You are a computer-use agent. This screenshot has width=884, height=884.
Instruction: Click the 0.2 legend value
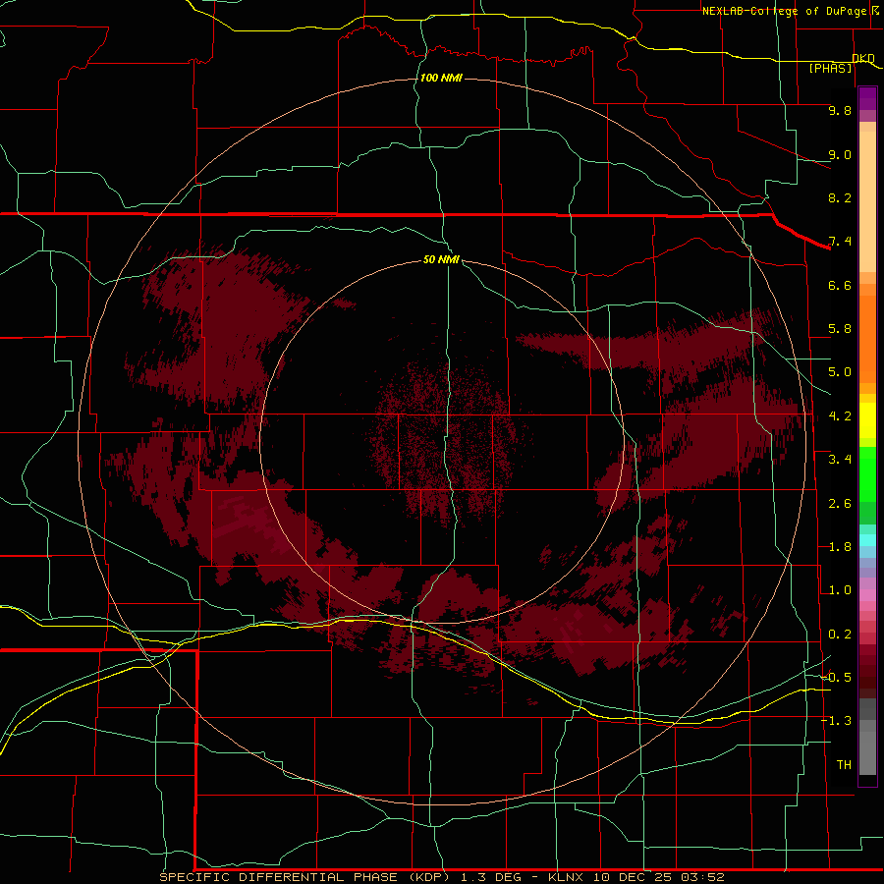[840, 635]
